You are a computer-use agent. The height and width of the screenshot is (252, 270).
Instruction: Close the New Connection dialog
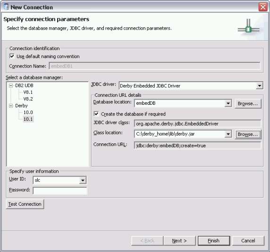click(263, 7)
